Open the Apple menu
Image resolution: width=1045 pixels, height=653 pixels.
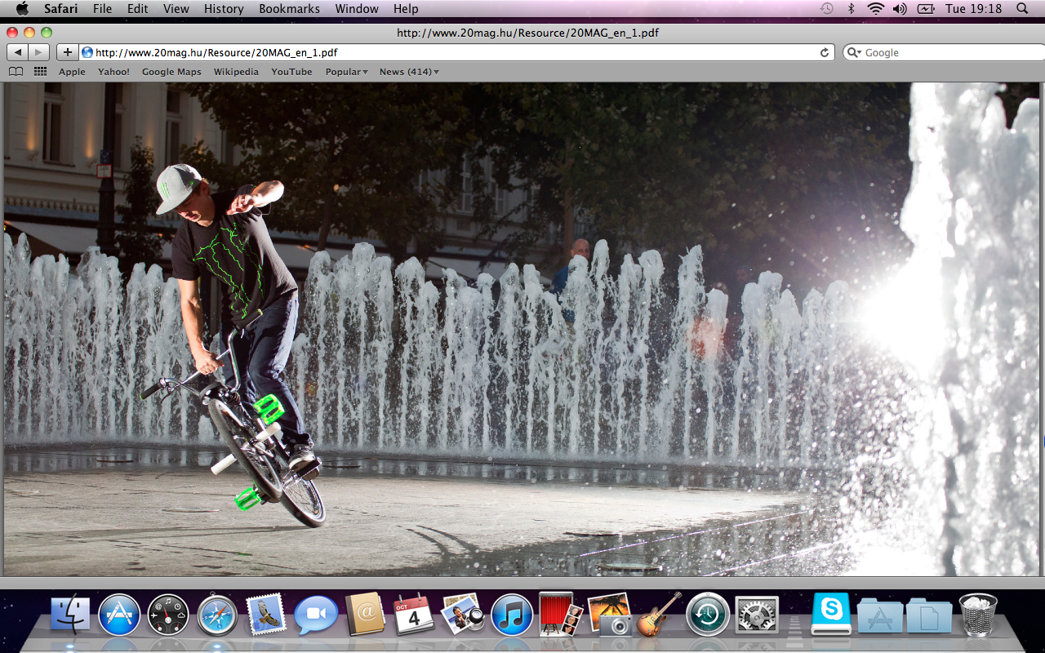pos(21,8)
